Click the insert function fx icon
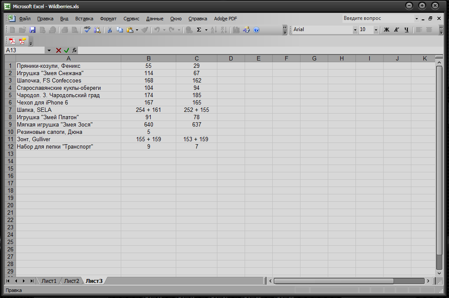Viewport: 449px width, 298px height. pyautogui.click(x=74, y=50)
